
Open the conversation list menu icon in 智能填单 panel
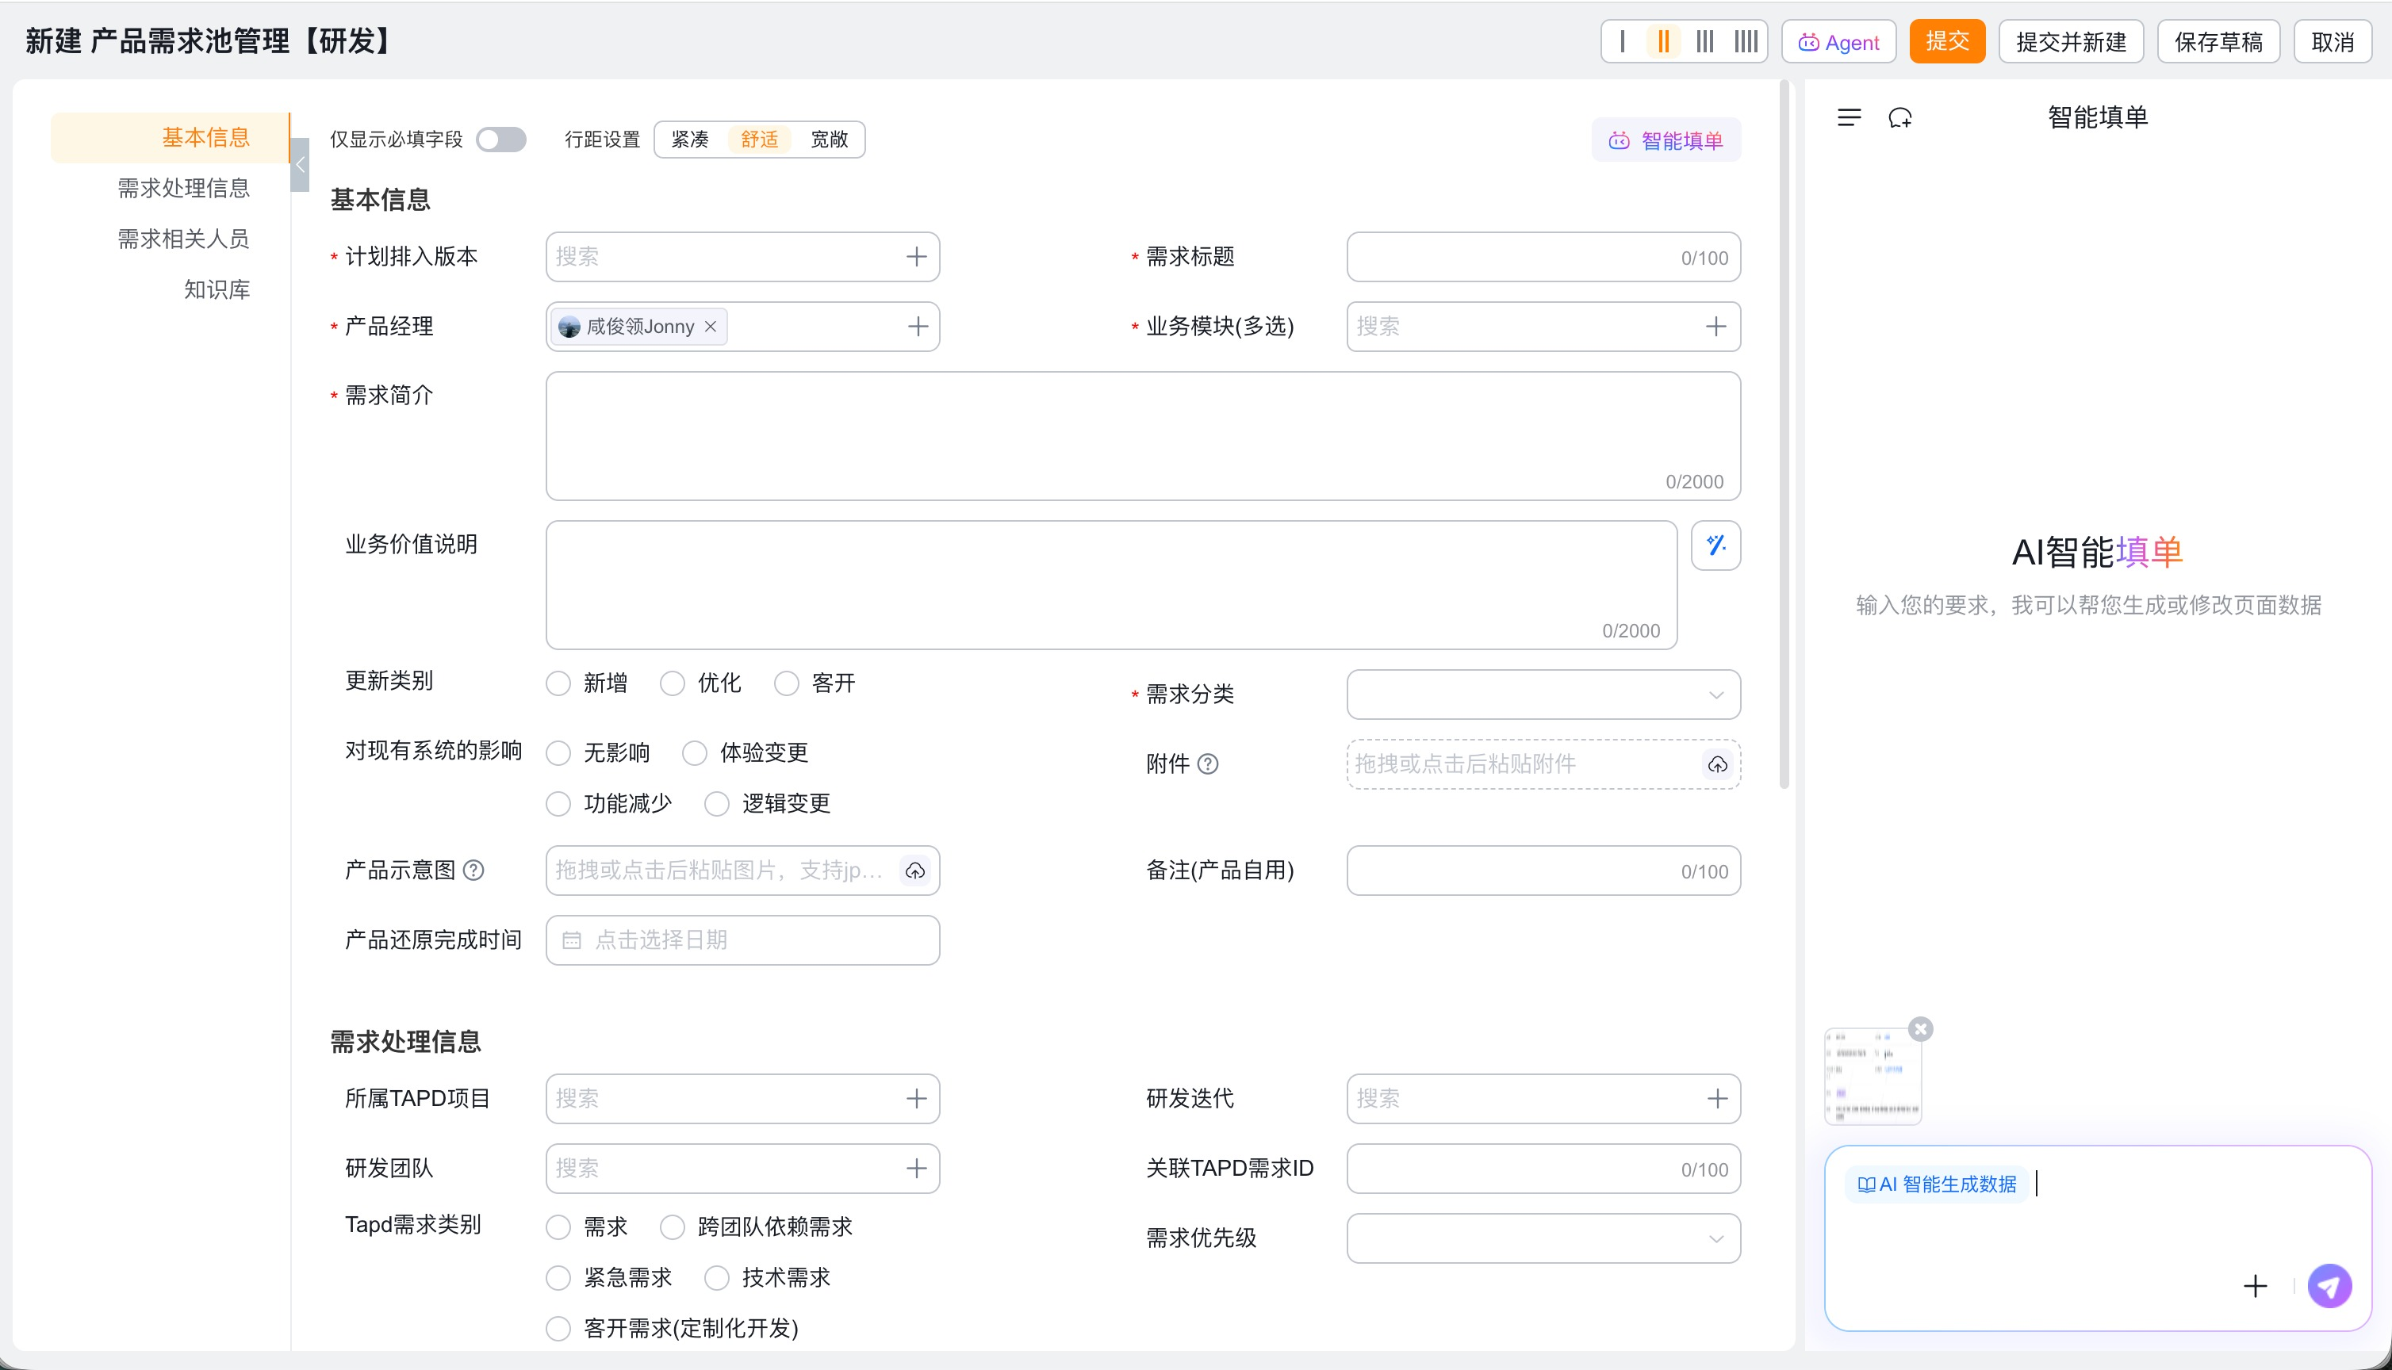coord(1849,117)
